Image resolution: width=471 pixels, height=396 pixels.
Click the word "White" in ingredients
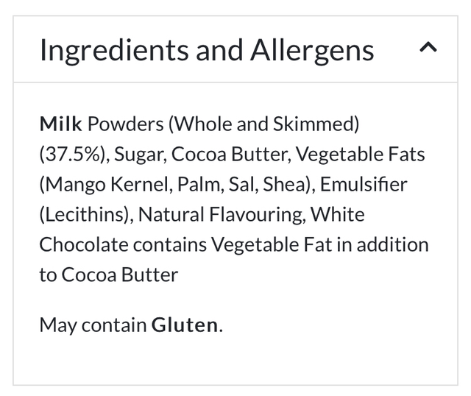click(337, 214)
